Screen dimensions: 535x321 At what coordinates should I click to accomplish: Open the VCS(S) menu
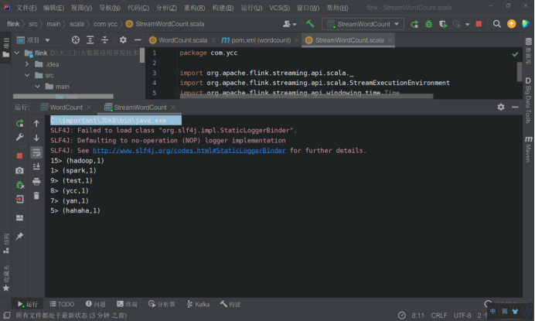point(279,8)
